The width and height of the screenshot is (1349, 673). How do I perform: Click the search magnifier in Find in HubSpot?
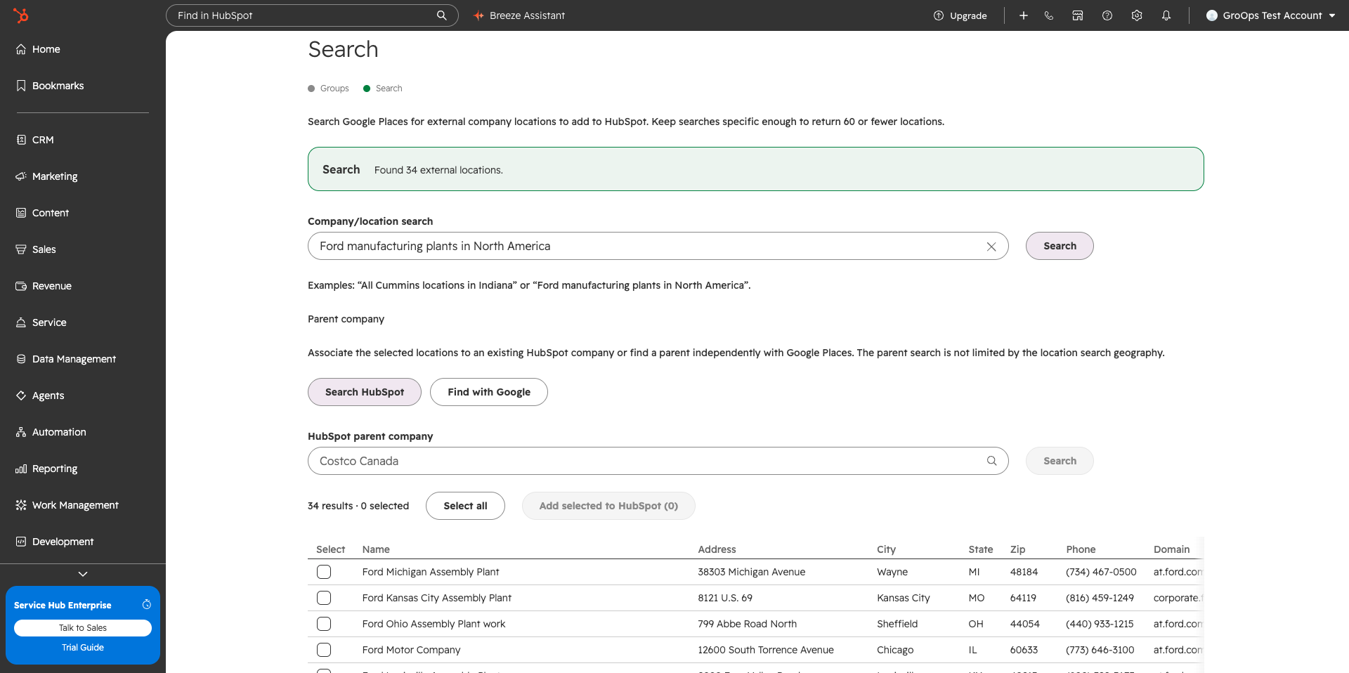click(441, 15)
